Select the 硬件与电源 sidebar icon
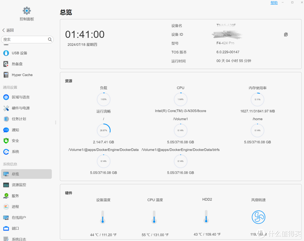This screenshot has width=304, height=241. point(6,108)
